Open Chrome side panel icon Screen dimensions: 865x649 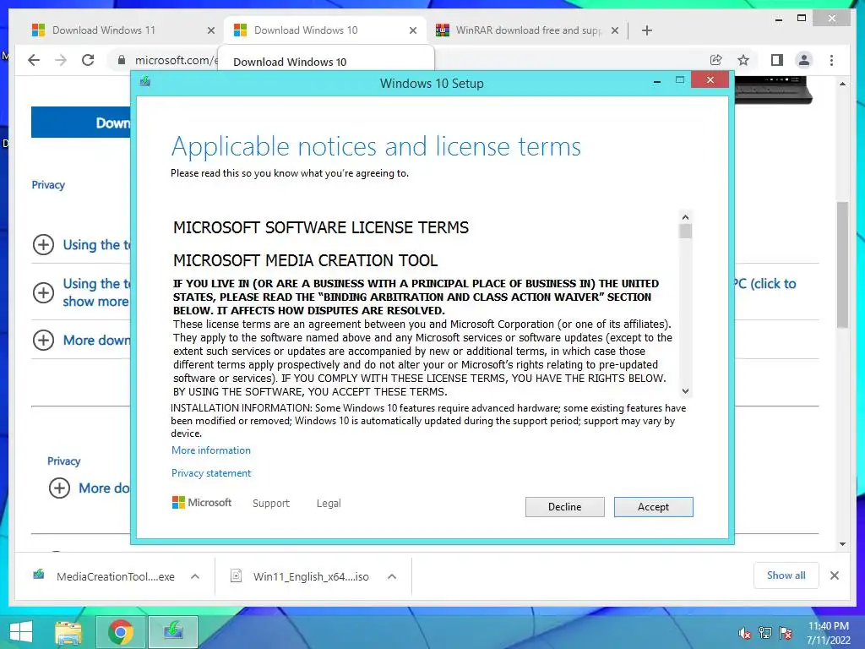pyautogui.click(x=777, y=60)
